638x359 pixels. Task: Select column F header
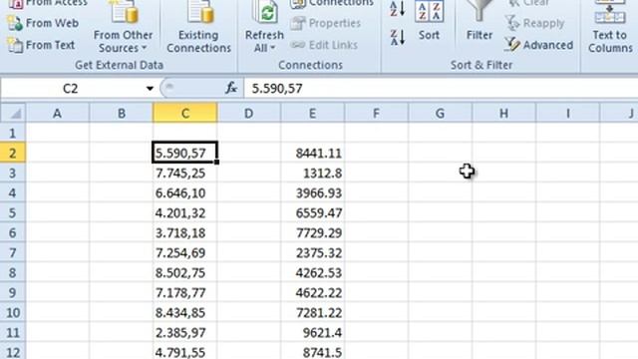[x=377, y=113]
